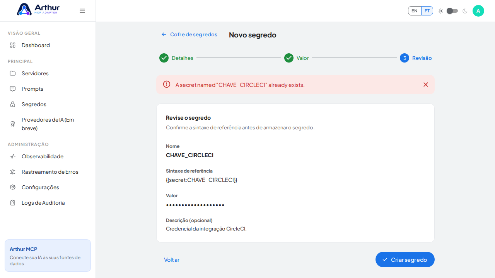This screenshot has width=495, height=278.
Task: Collapse the sidebar with the hamburger icon
Action: (82, 11)
